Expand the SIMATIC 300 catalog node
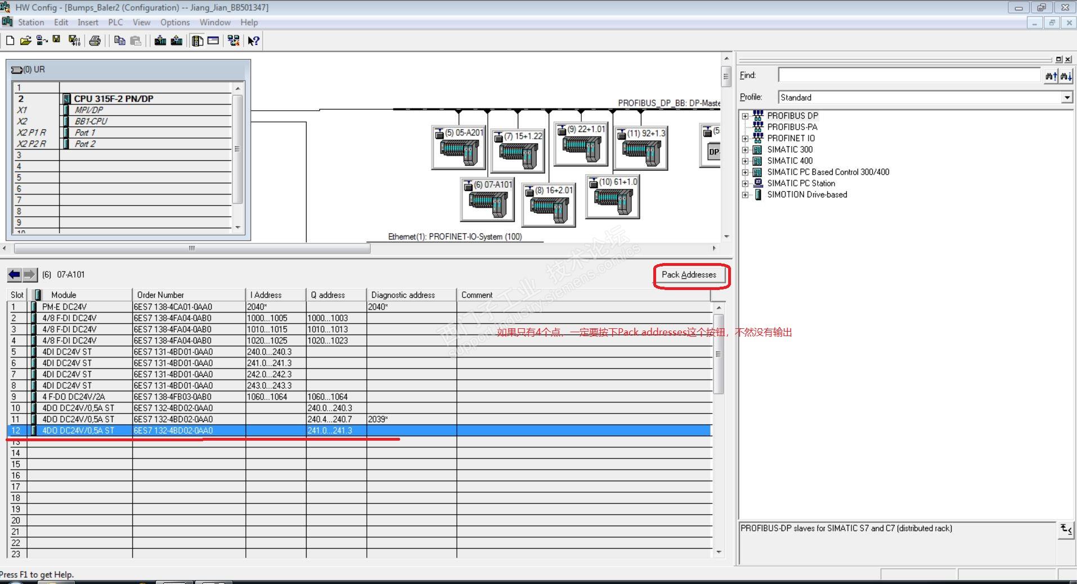Screen dimensions: 1077x584 click(x=746, y=150)
